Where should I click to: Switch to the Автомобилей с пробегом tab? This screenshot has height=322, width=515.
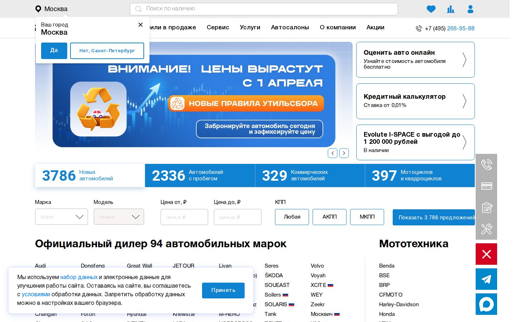200,175
